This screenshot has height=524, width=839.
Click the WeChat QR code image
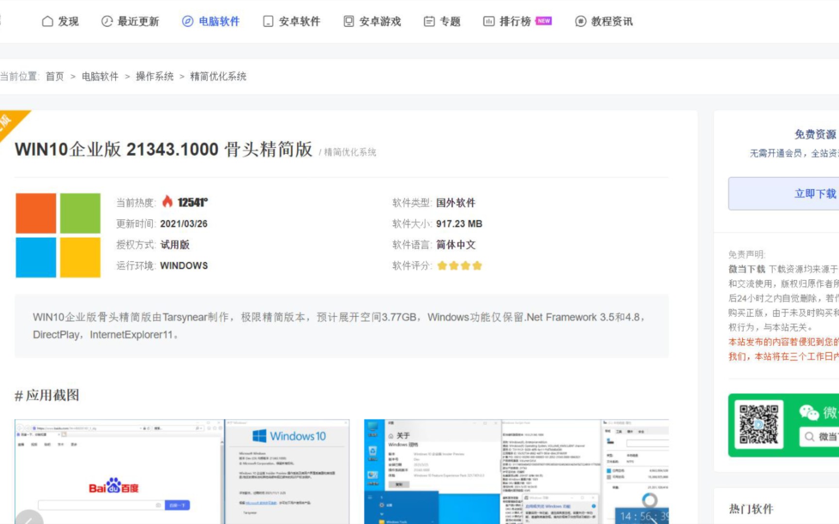pyautogui.click(x=759, y=425)
